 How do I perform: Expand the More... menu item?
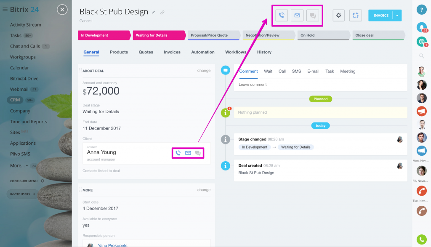[x=19, y=166]
